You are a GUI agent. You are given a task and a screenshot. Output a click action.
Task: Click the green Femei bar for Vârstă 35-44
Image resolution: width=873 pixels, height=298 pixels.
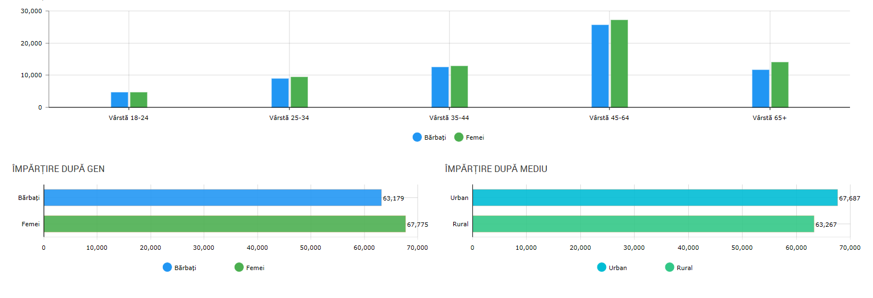point(459,87)
